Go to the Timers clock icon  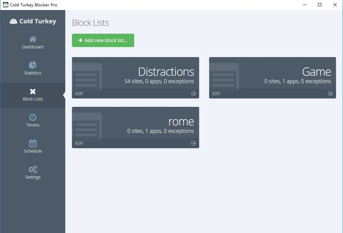pyautogui.click(x=32, y=117)
